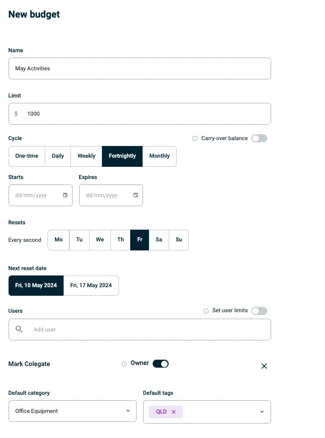This screenshot has height=438, width=325.
Task: Turn on Set user limits toggle
Action: coord(259,311)
